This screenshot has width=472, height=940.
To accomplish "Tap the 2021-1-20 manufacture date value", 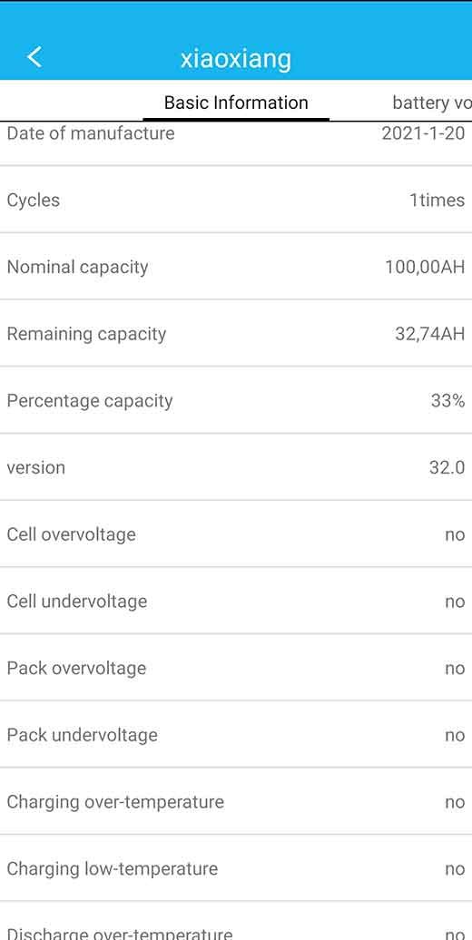I will pos(423,133).
